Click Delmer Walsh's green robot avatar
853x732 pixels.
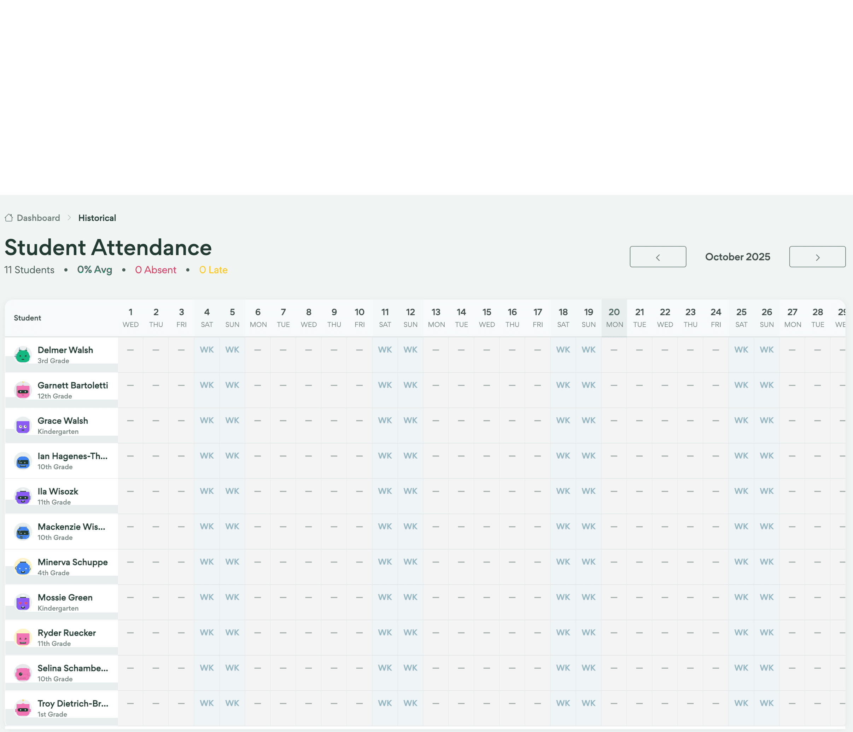click(23, 355)
